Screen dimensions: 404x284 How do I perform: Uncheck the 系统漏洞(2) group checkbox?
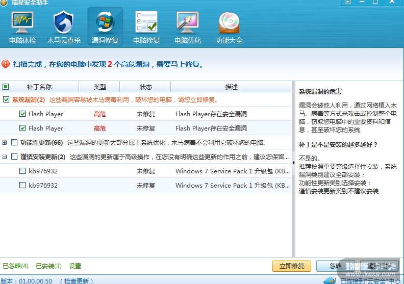6,99
